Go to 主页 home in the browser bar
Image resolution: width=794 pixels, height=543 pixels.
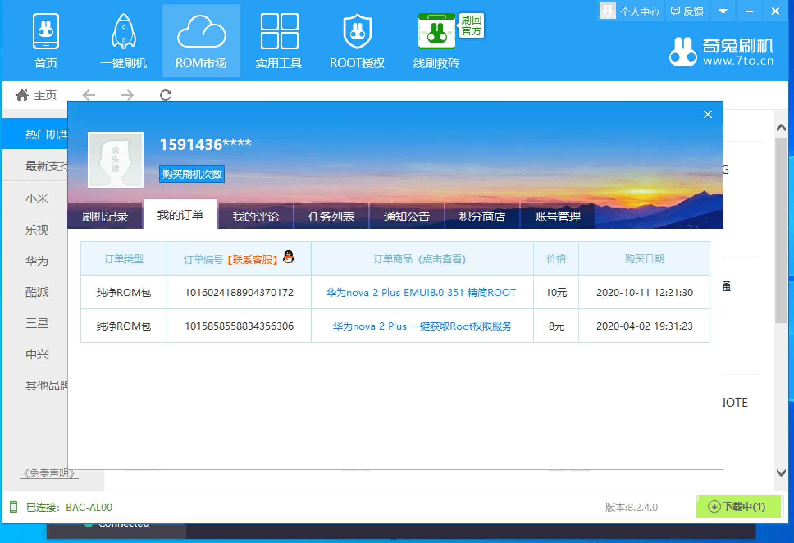[36, 95]
